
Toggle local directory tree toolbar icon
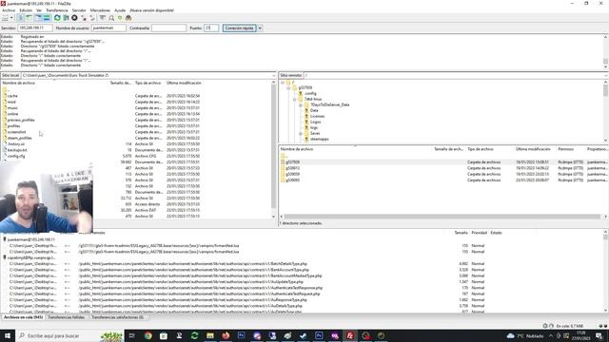click(x=29, y=18)
